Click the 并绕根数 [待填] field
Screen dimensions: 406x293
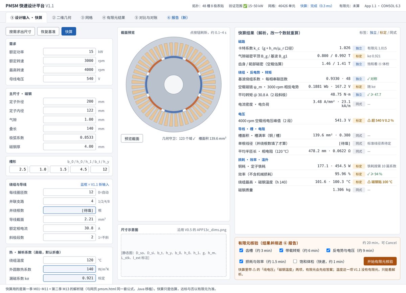coord(70,210)
